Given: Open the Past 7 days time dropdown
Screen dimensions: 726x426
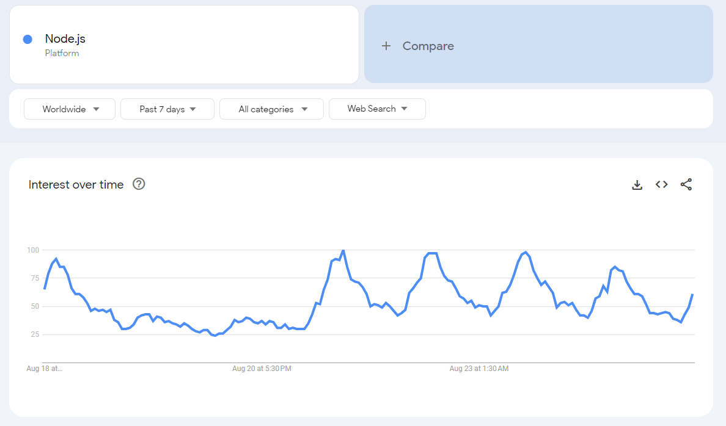Looking at the screenshot, I should click(167, 109).
